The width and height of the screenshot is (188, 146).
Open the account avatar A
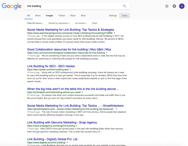pos(182,6)
